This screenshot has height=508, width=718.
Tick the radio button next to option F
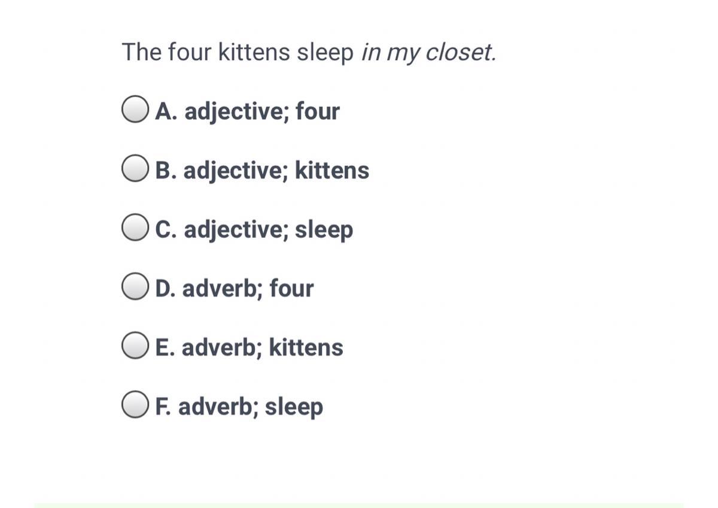click(135, 405)
